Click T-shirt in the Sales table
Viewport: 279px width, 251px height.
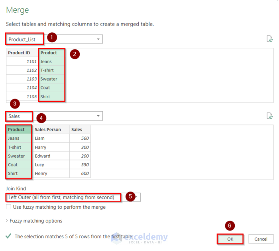click(x=19, y=147)
